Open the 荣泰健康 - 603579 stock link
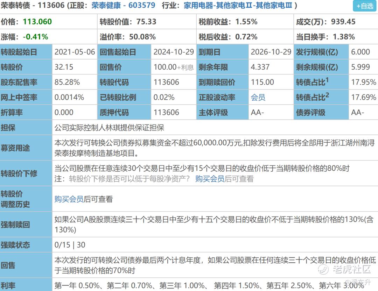378x291 pixels. pyautogui.click(x=123, y=5)
